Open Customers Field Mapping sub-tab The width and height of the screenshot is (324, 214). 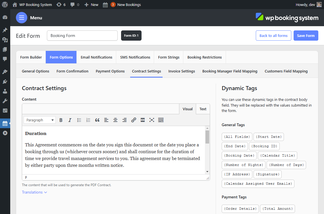tap(286, 71)
